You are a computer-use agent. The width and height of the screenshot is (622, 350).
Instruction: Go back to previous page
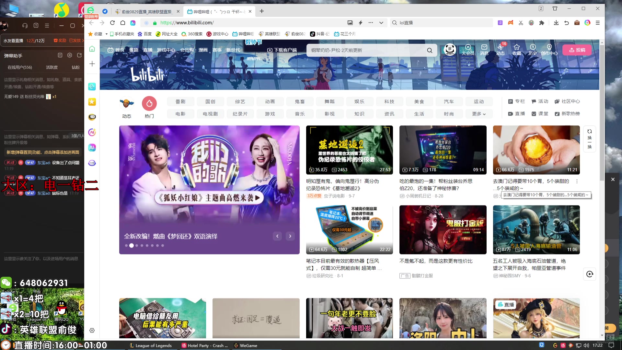(x=91, y=23)
